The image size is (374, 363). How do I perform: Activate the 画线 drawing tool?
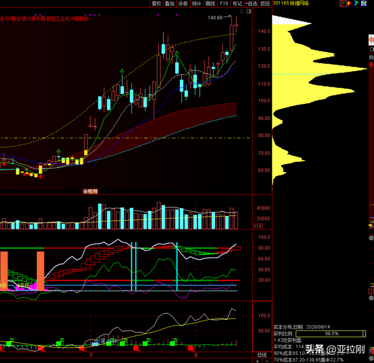[x=210, y=4]
